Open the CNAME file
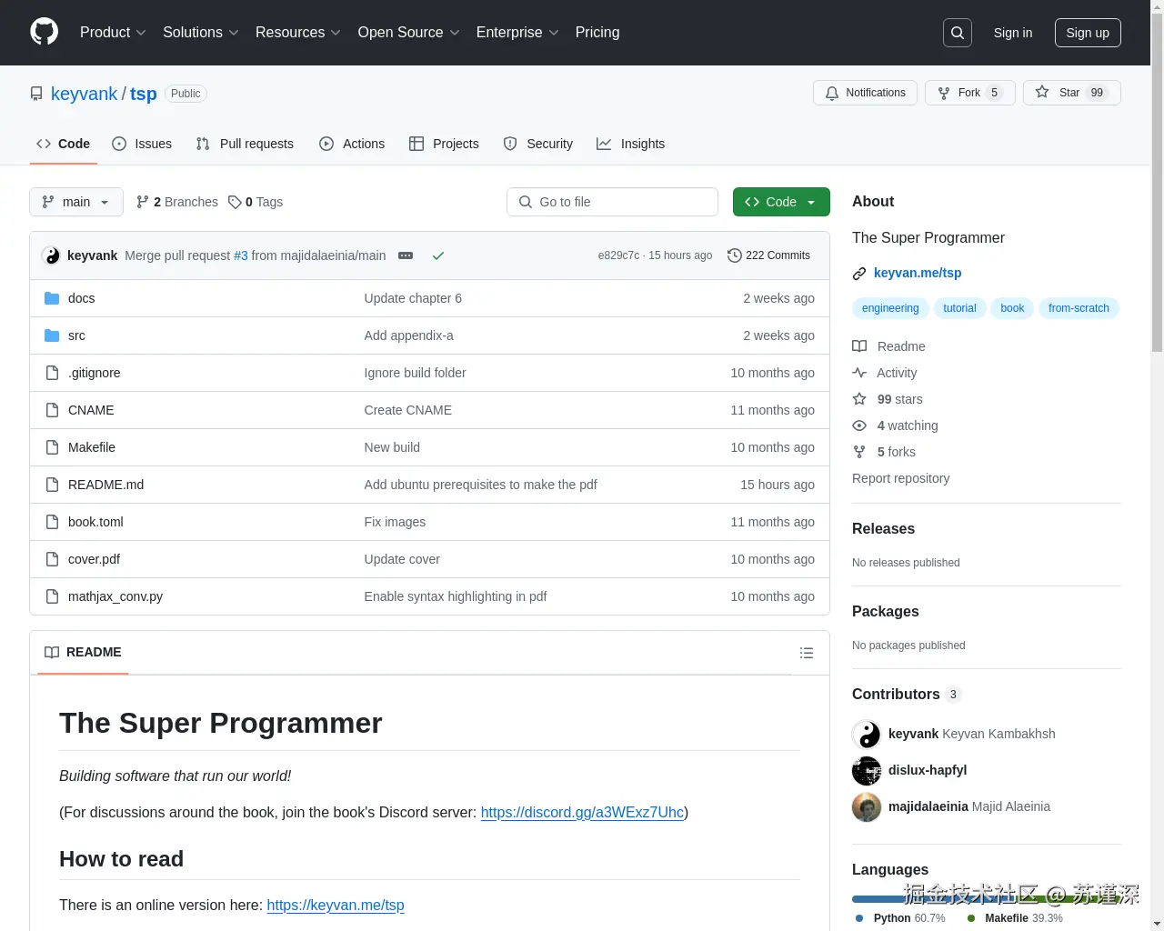 pyautogui.click(x=91, y=410)
